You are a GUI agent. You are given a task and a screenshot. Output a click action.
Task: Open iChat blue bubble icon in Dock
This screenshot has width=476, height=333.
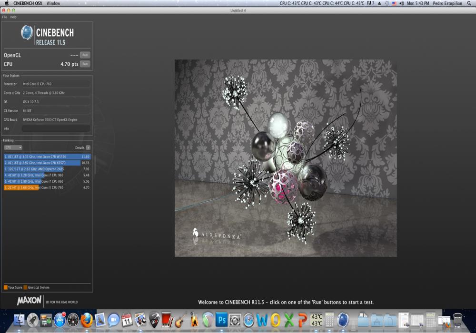pos(113,320)
